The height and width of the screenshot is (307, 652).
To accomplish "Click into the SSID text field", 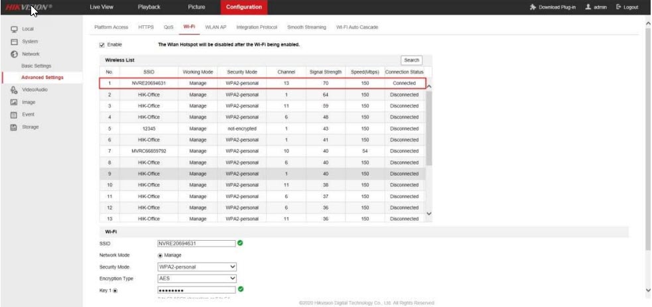I will pyautogui.click(x=196, y=243).
